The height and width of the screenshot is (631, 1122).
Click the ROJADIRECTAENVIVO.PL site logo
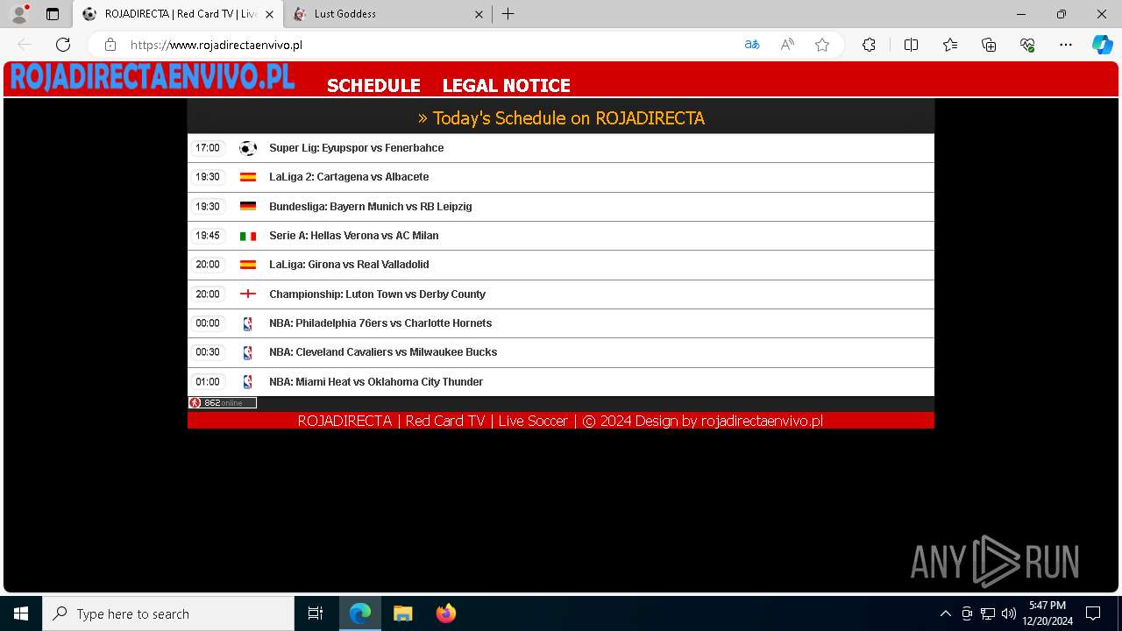[x=152, y=77]
